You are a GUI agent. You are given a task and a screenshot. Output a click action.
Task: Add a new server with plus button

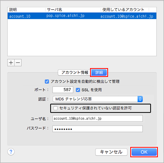click(x=11, y=63)
